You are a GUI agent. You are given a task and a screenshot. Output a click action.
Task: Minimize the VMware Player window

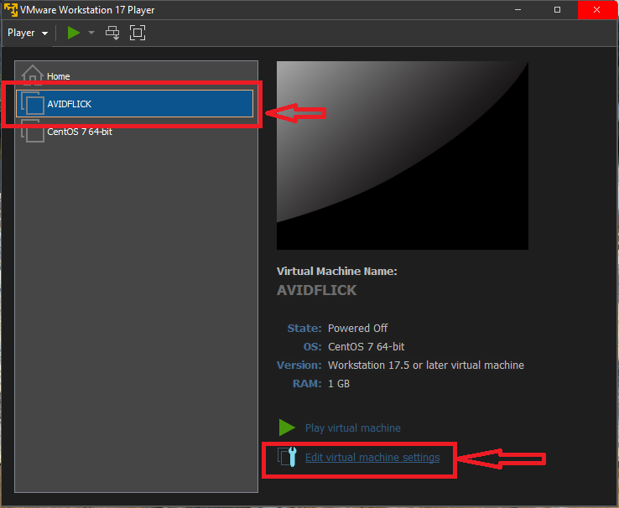coord(518,10)
